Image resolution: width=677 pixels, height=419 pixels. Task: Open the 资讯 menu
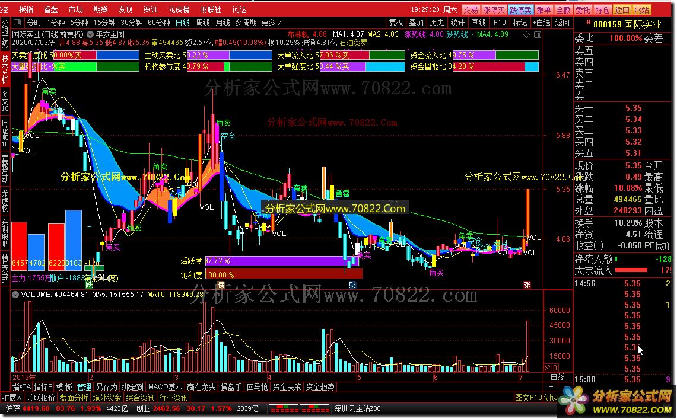coord(150,9)
